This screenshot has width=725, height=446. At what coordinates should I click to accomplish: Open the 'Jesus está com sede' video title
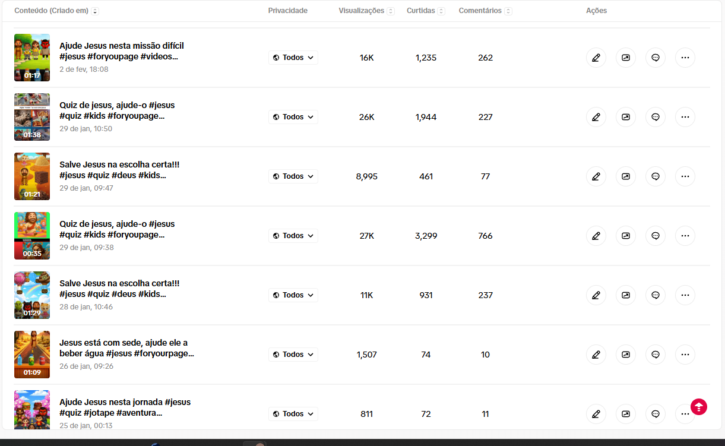(124, 343)
